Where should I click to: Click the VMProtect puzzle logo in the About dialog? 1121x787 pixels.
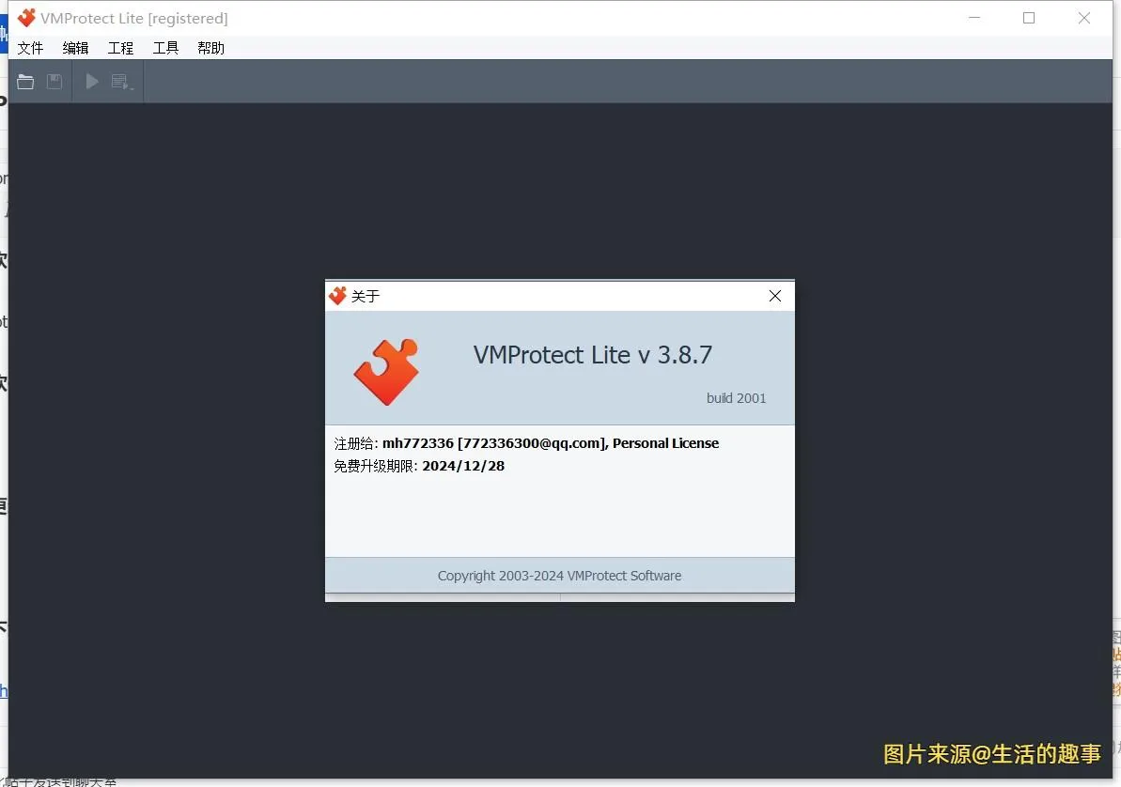(386, 370)
